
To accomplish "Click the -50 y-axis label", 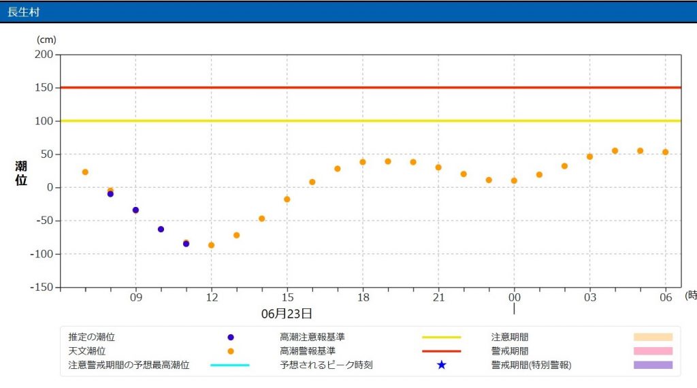I will click(44, 221).
